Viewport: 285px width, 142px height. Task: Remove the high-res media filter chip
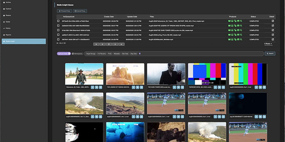tap(69, 54)
